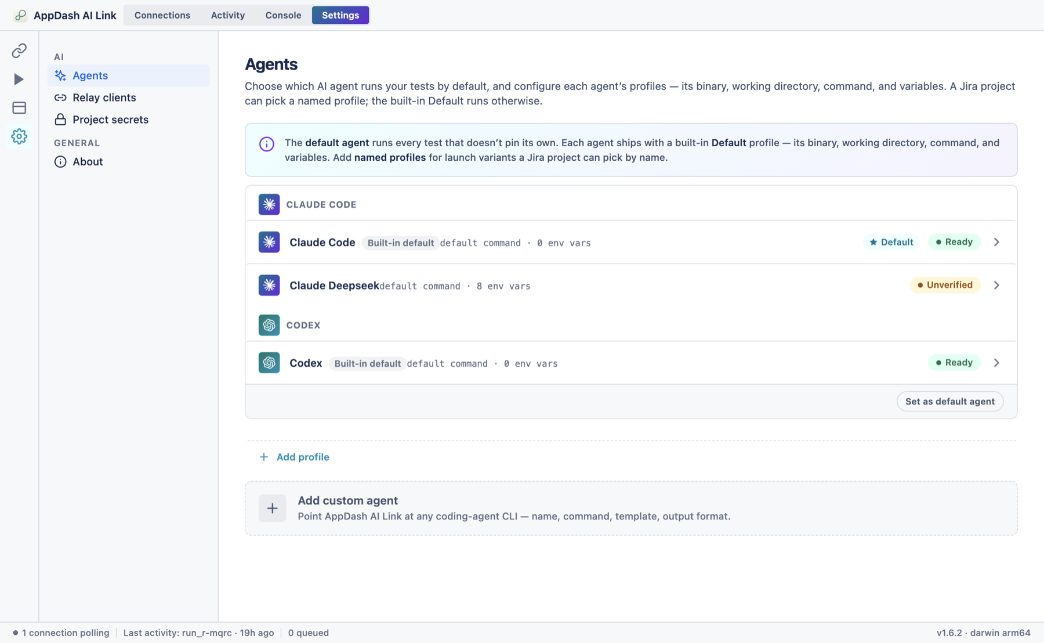Click the Agents page heading

(x=271, y=64)
